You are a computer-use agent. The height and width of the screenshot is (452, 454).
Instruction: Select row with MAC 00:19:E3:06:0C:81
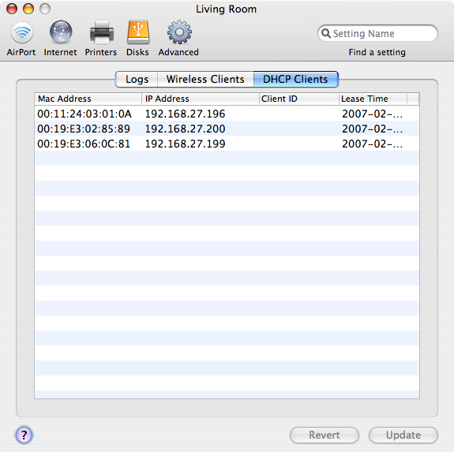227,144
